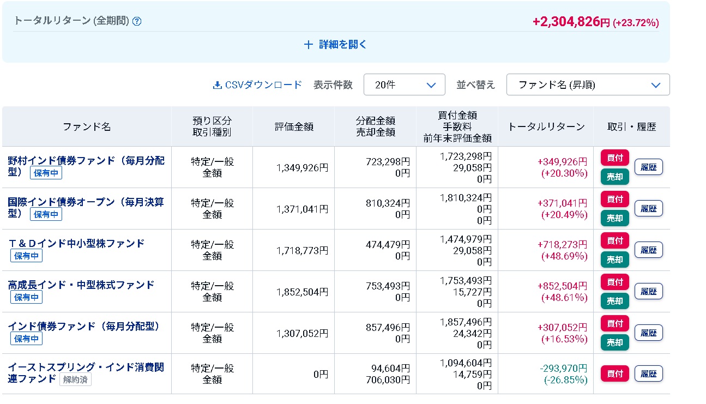Open T&Dインド中小型株ファンド link
706x404 pixels.
click(76, 243)
